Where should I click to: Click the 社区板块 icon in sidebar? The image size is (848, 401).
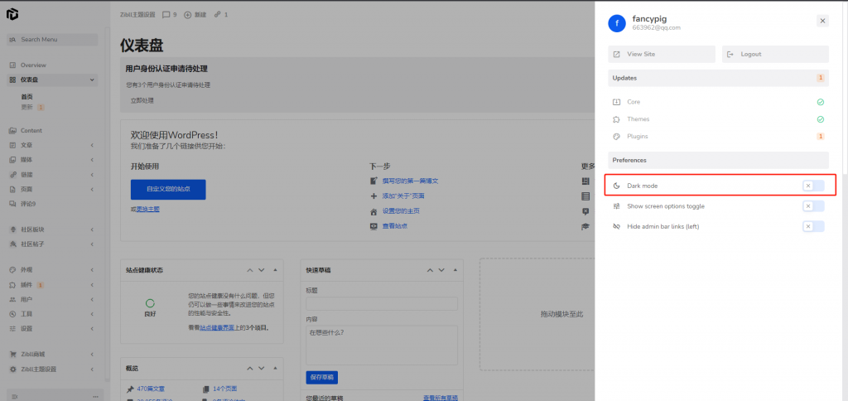click(x=12, y=229)
